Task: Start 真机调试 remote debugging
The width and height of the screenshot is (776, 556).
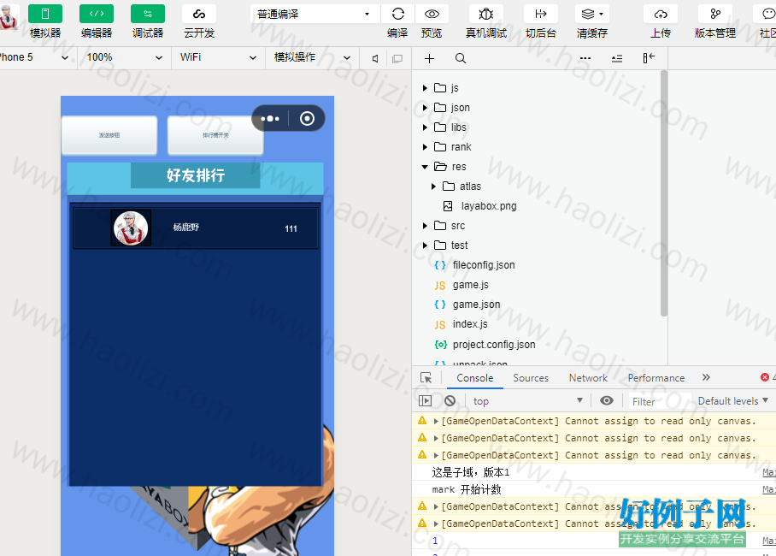Action: 486,14
